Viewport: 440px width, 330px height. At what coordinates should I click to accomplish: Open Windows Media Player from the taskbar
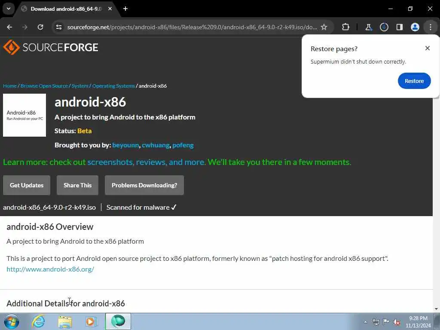point(91,321)
